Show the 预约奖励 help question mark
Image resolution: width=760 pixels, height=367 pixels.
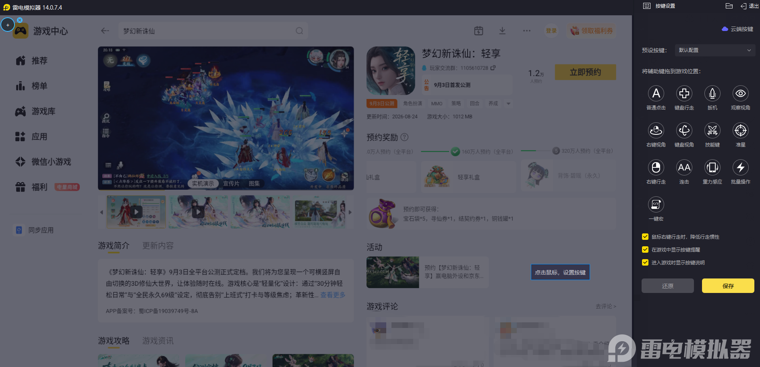pyautogui.click(x=404, y=137)
